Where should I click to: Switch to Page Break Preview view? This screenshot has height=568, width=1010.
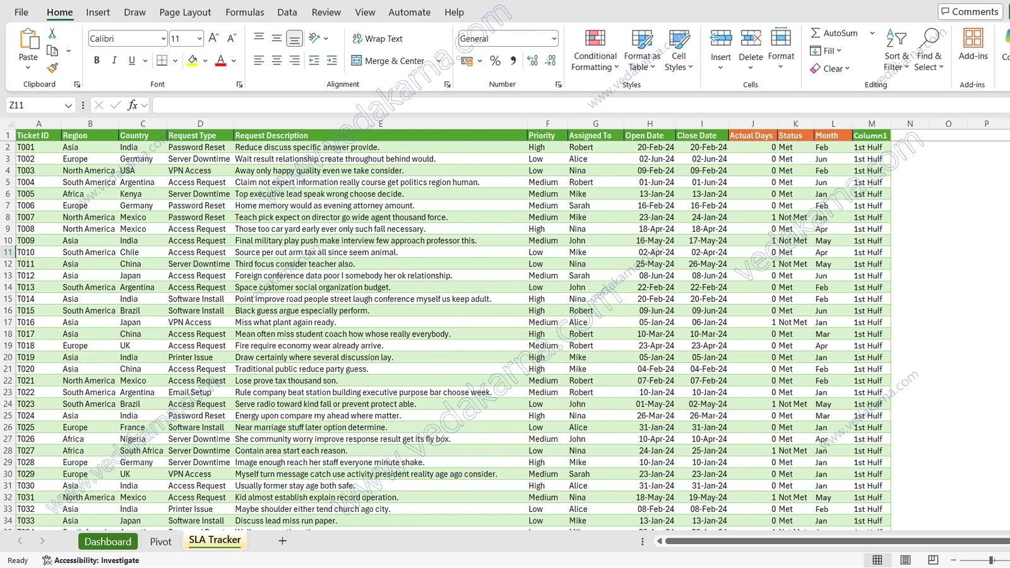coord(933,560)
